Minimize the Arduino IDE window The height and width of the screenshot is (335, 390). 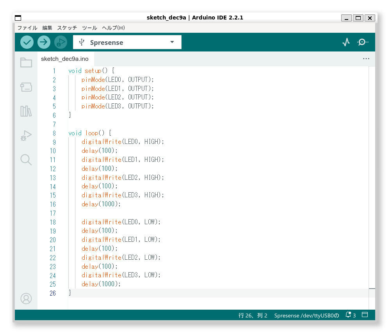tap(346, 18)
